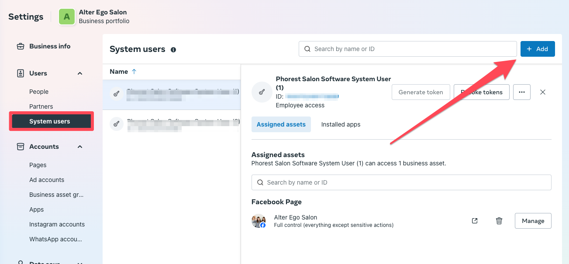
Task: Click the info icon beside System users
Action: point(173,50)
